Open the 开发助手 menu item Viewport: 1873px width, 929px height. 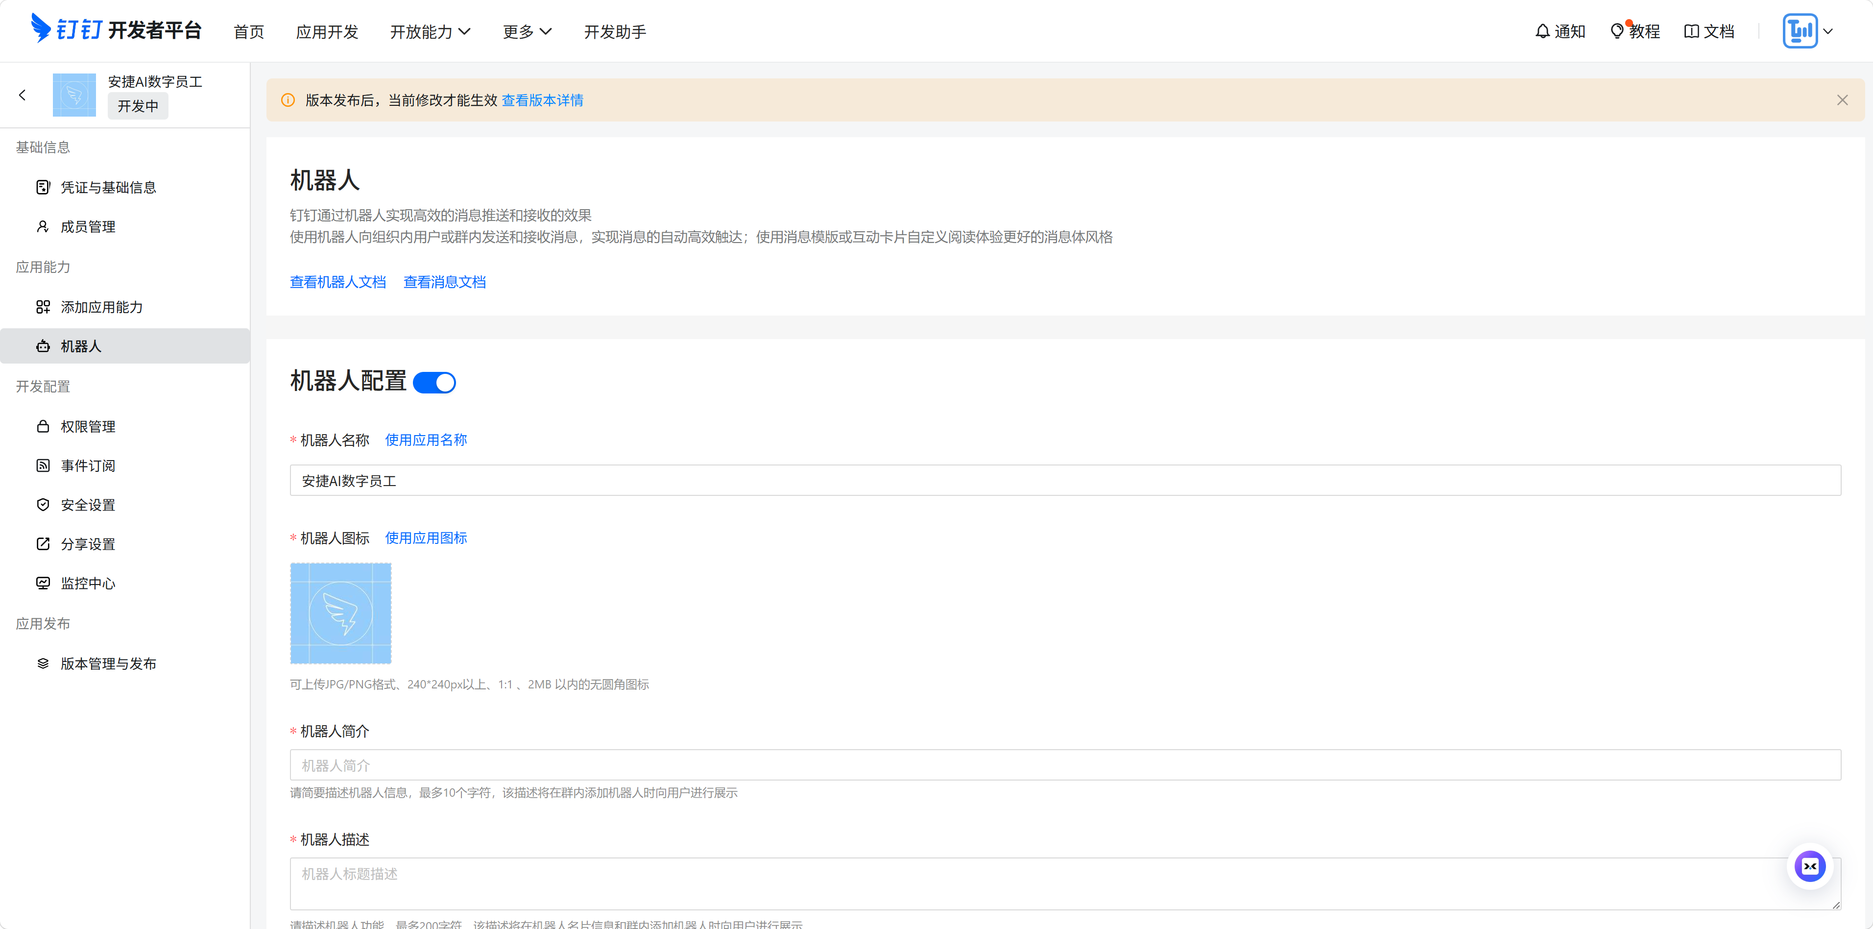tap(615, 32)
